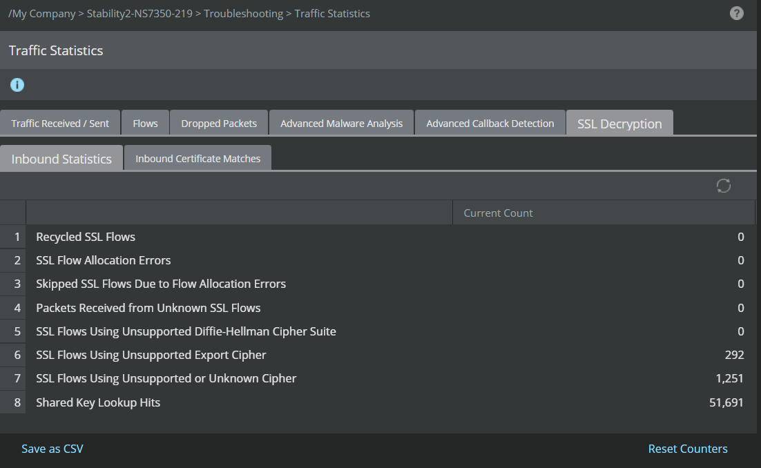This screenshot has width=761, height=468.
Task: Select SSL Flow Allocation Errors row
Action: coord(378,260)
